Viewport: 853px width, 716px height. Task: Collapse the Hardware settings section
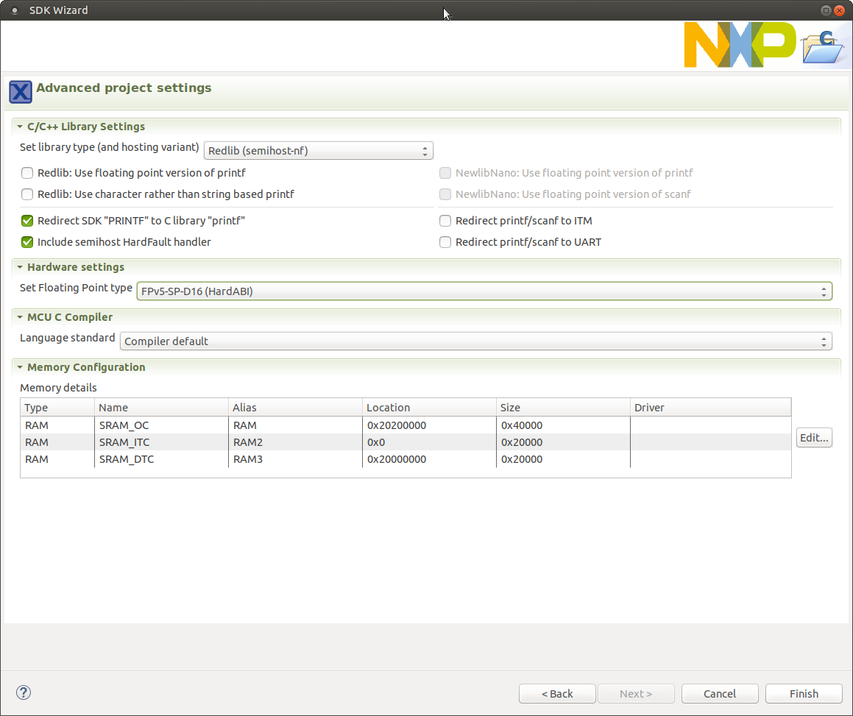[x=20, y=267]
